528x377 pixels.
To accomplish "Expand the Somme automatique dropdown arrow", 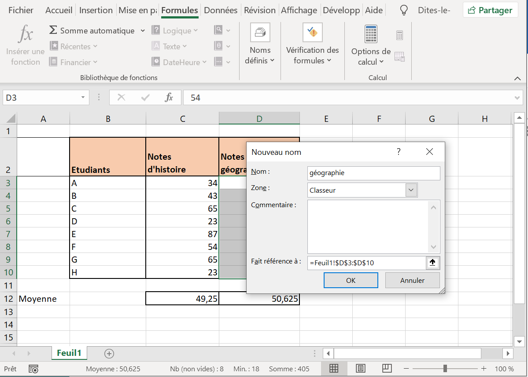I will [x=143, y=31].
